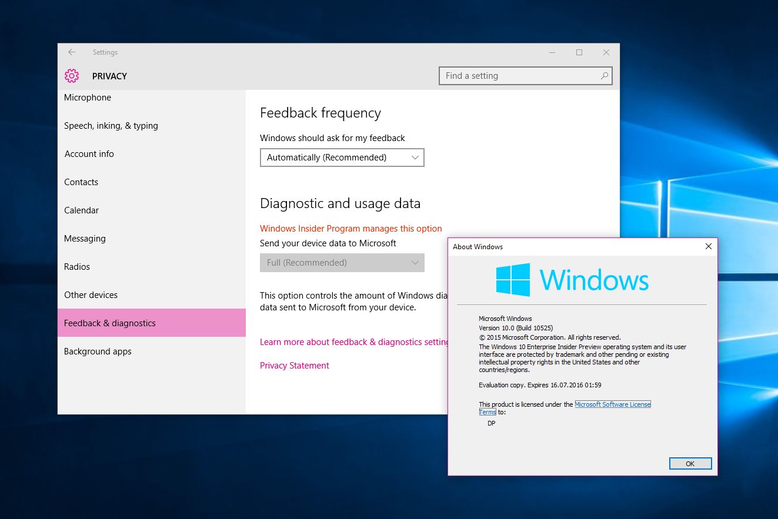
Task: Click the search magnifier icon
Action: coord(604,76)
